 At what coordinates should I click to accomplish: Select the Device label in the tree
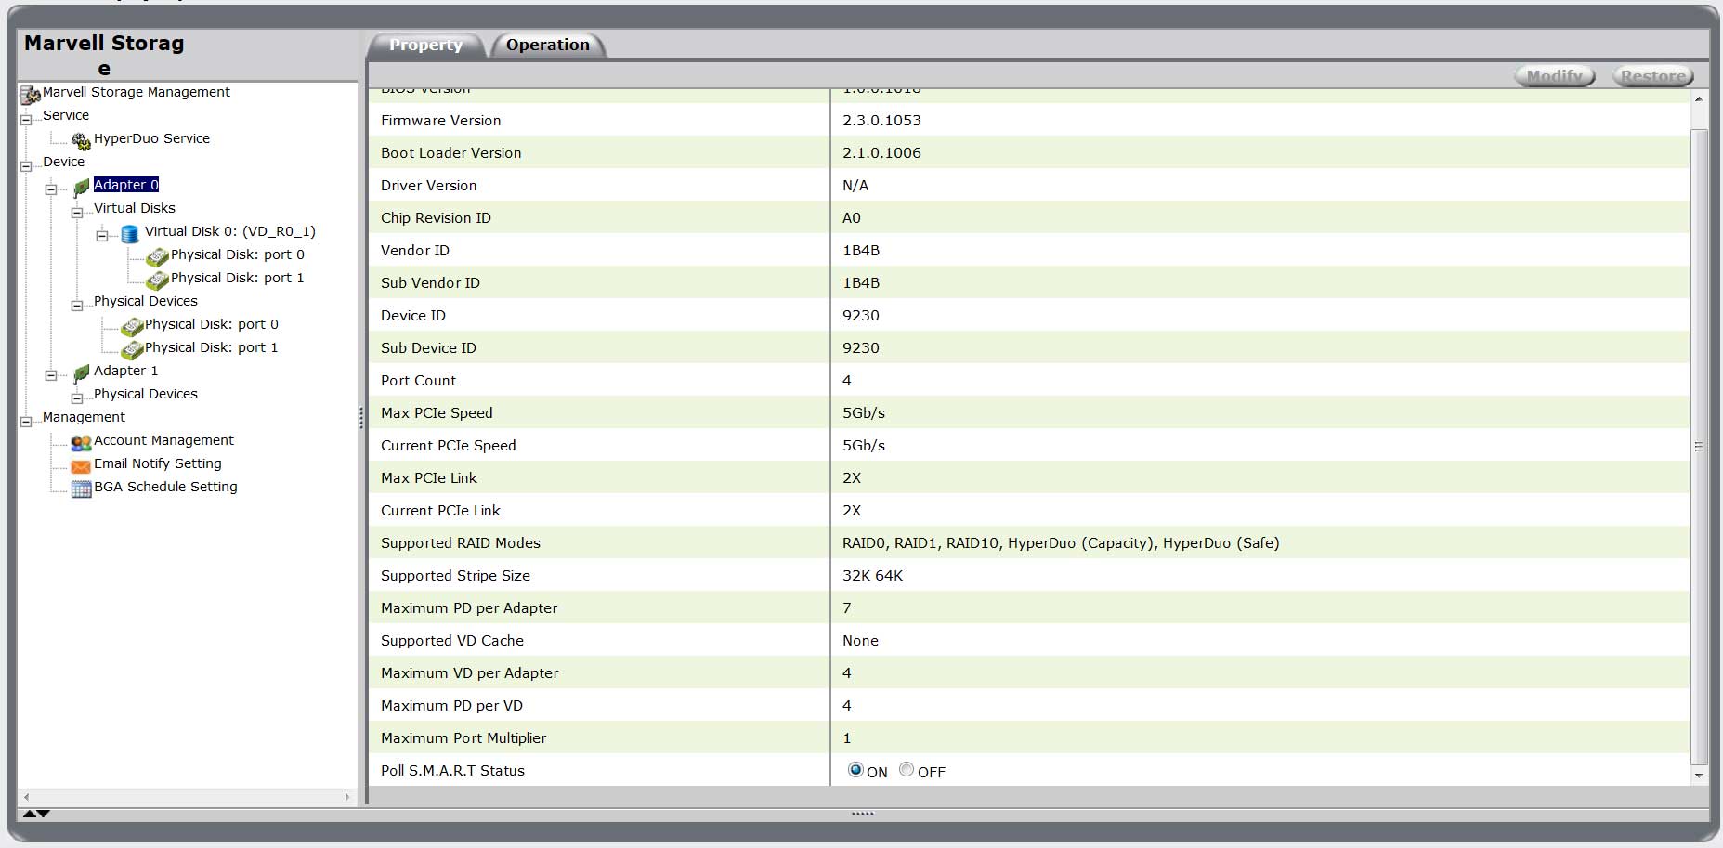pyautogui.click(x=63, y=162)
